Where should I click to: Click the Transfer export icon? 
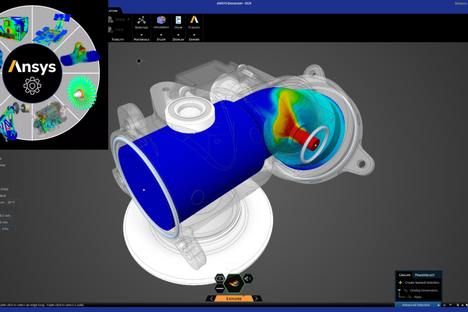(x=194, y=20)
